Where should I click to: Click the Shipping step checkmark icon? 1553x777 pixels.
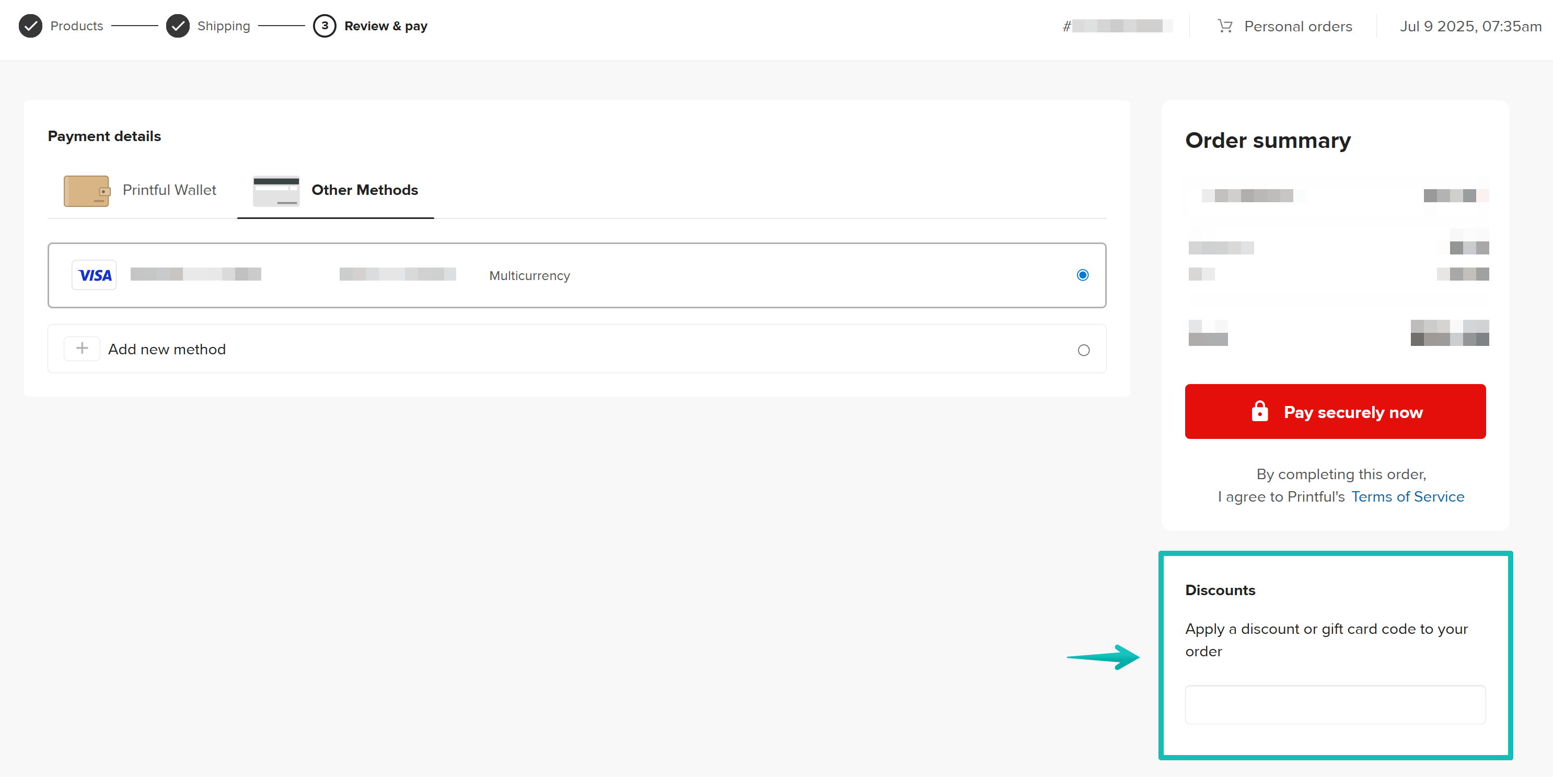(177, 26)
